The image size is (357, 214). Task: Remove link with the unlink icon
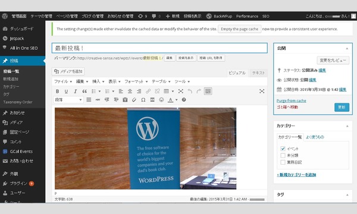tap(157, 91)
